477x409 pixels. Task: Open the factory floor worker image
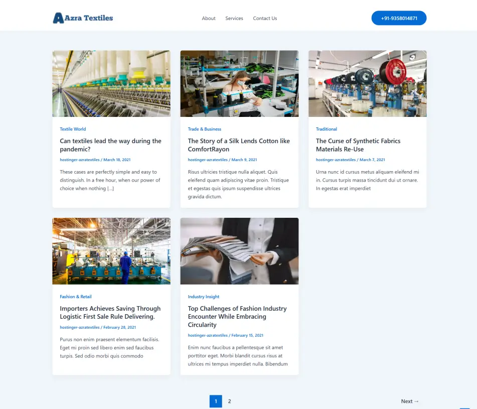(x=111, y=251)
